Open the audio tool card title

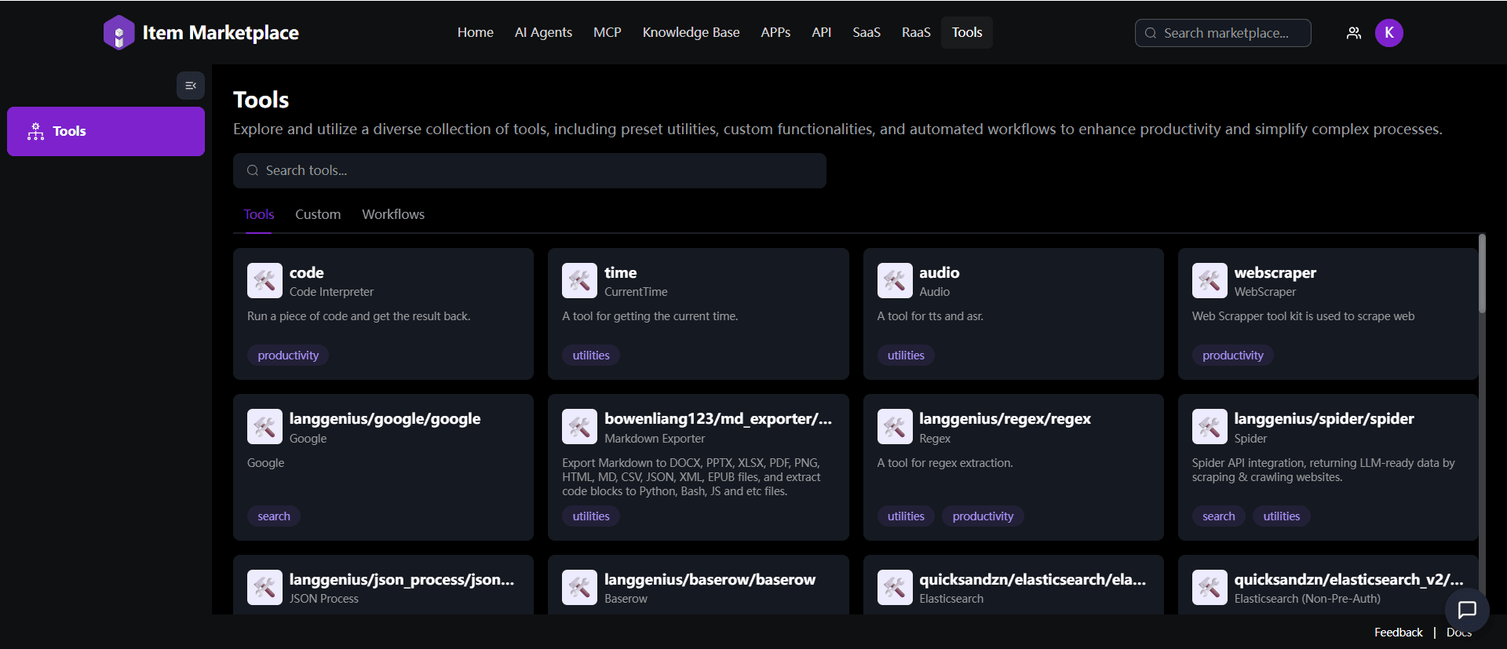click(940, 272)
